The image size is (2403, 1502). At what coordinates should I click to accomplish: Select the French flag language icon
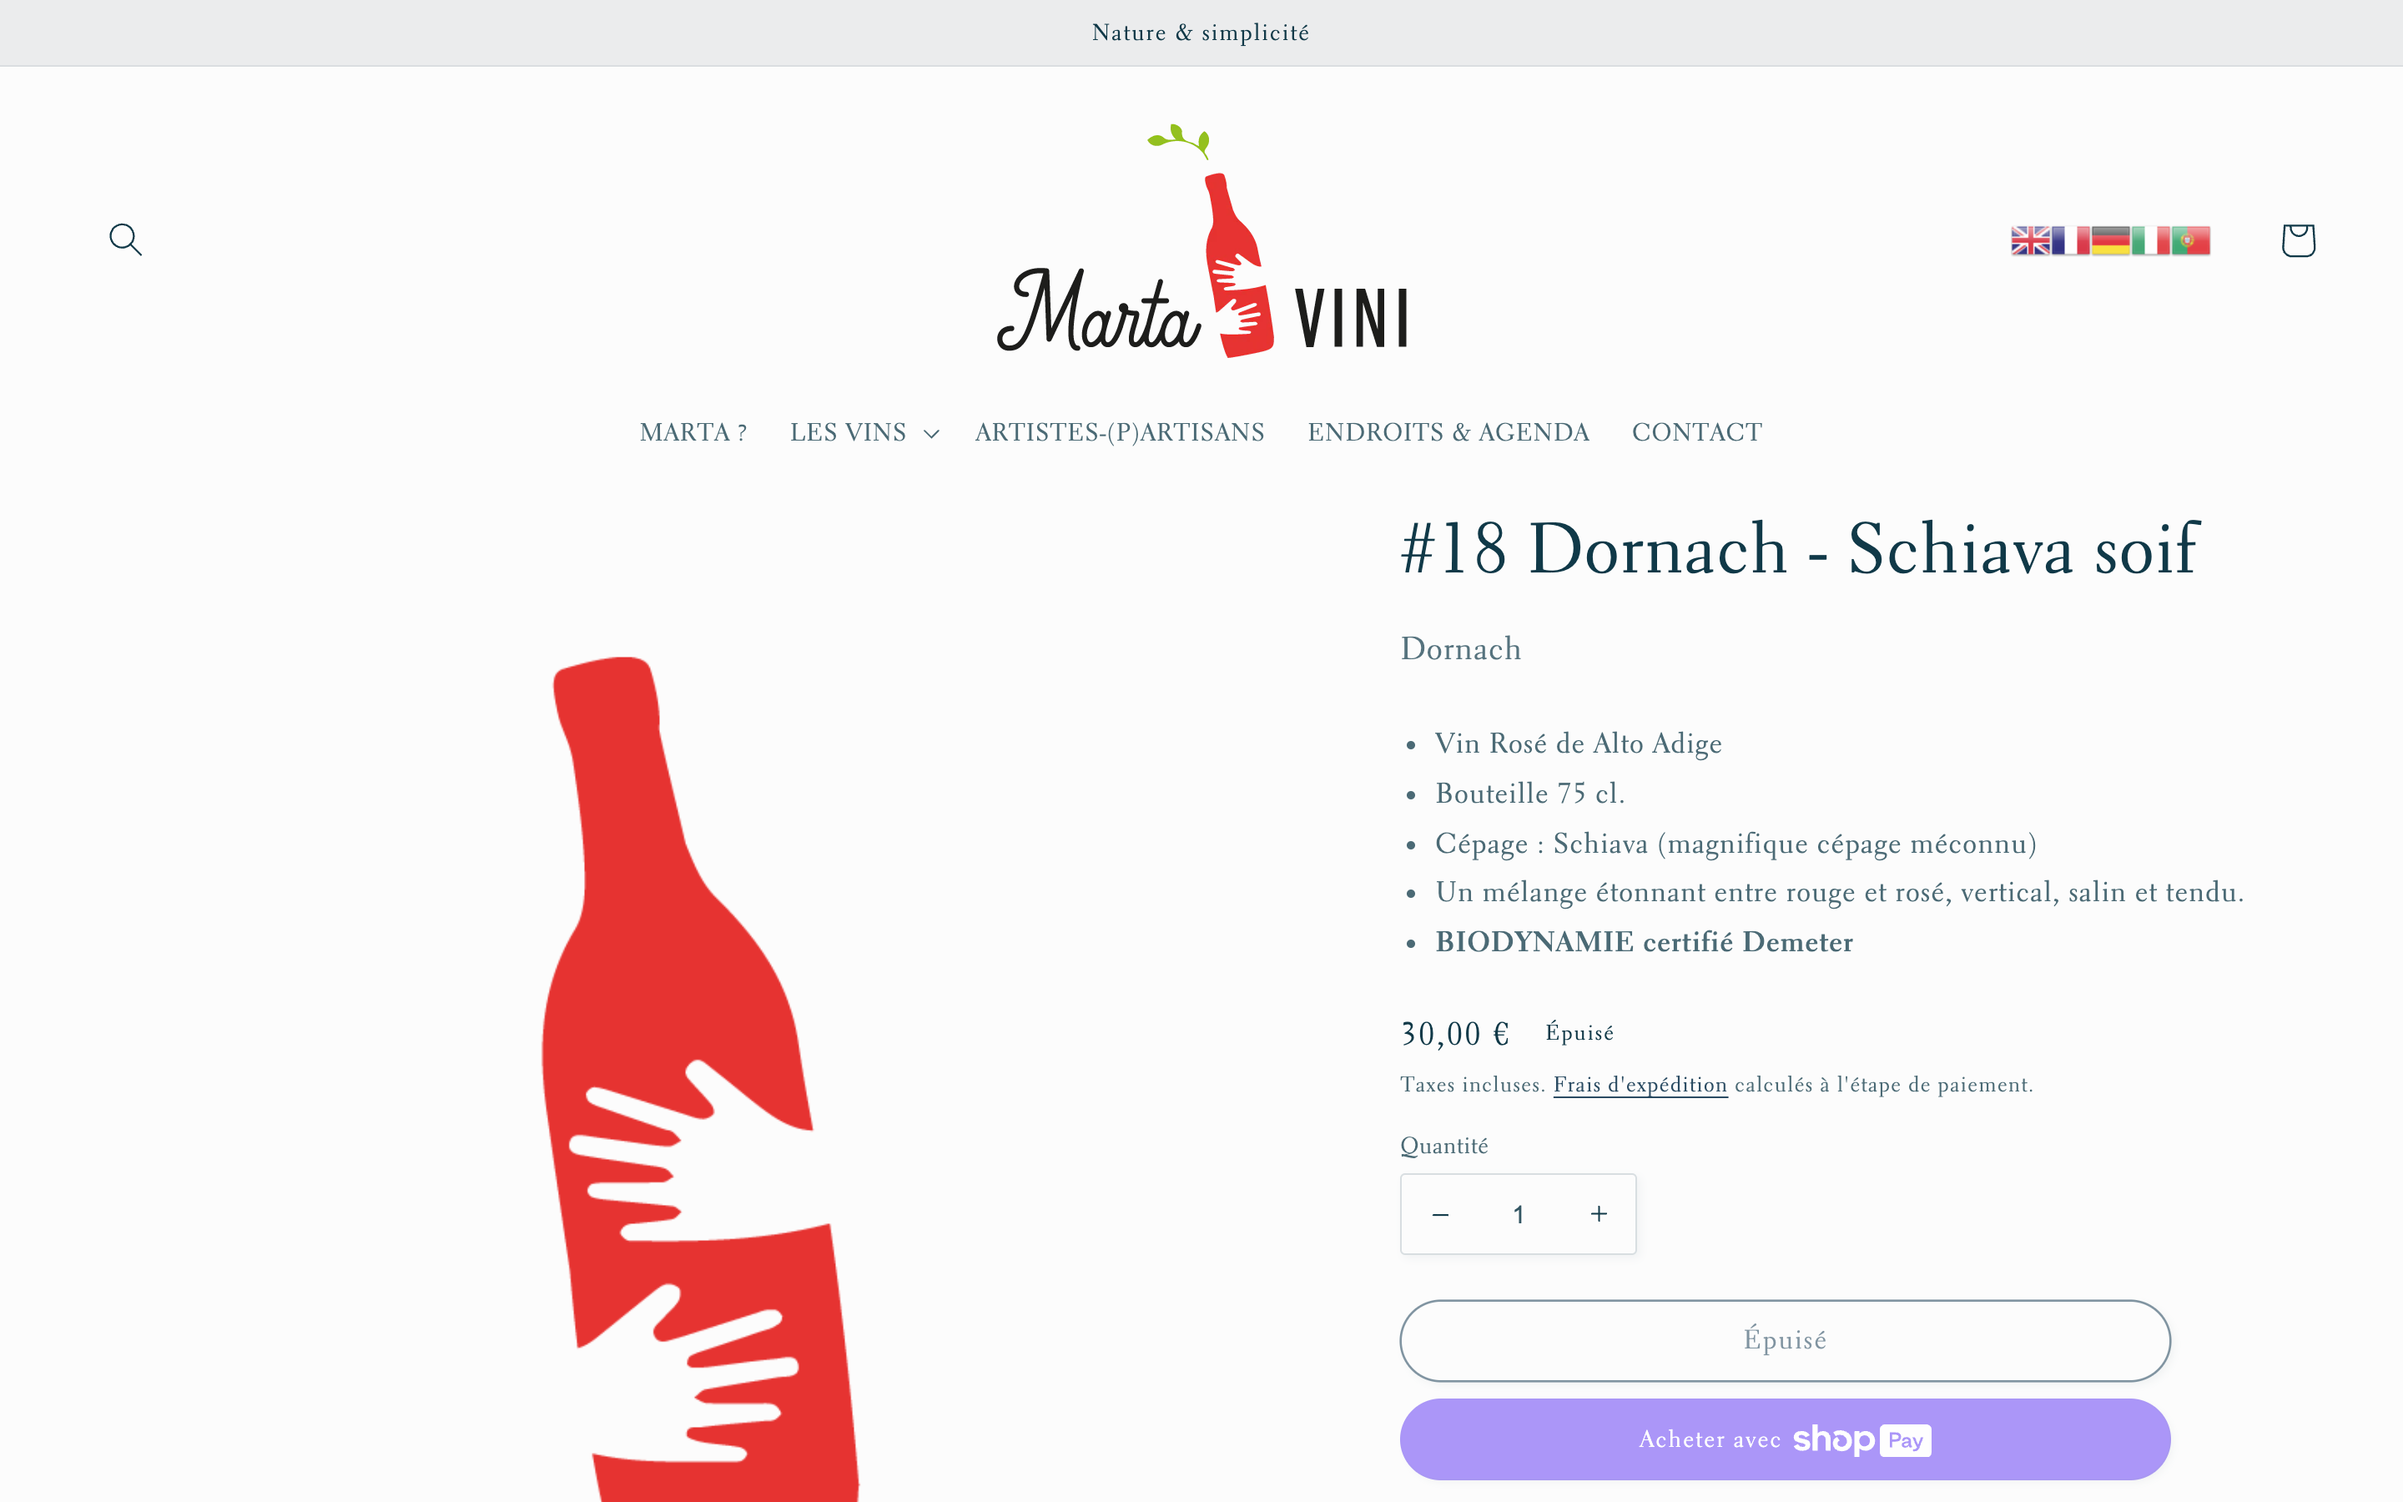(2070, 240)
